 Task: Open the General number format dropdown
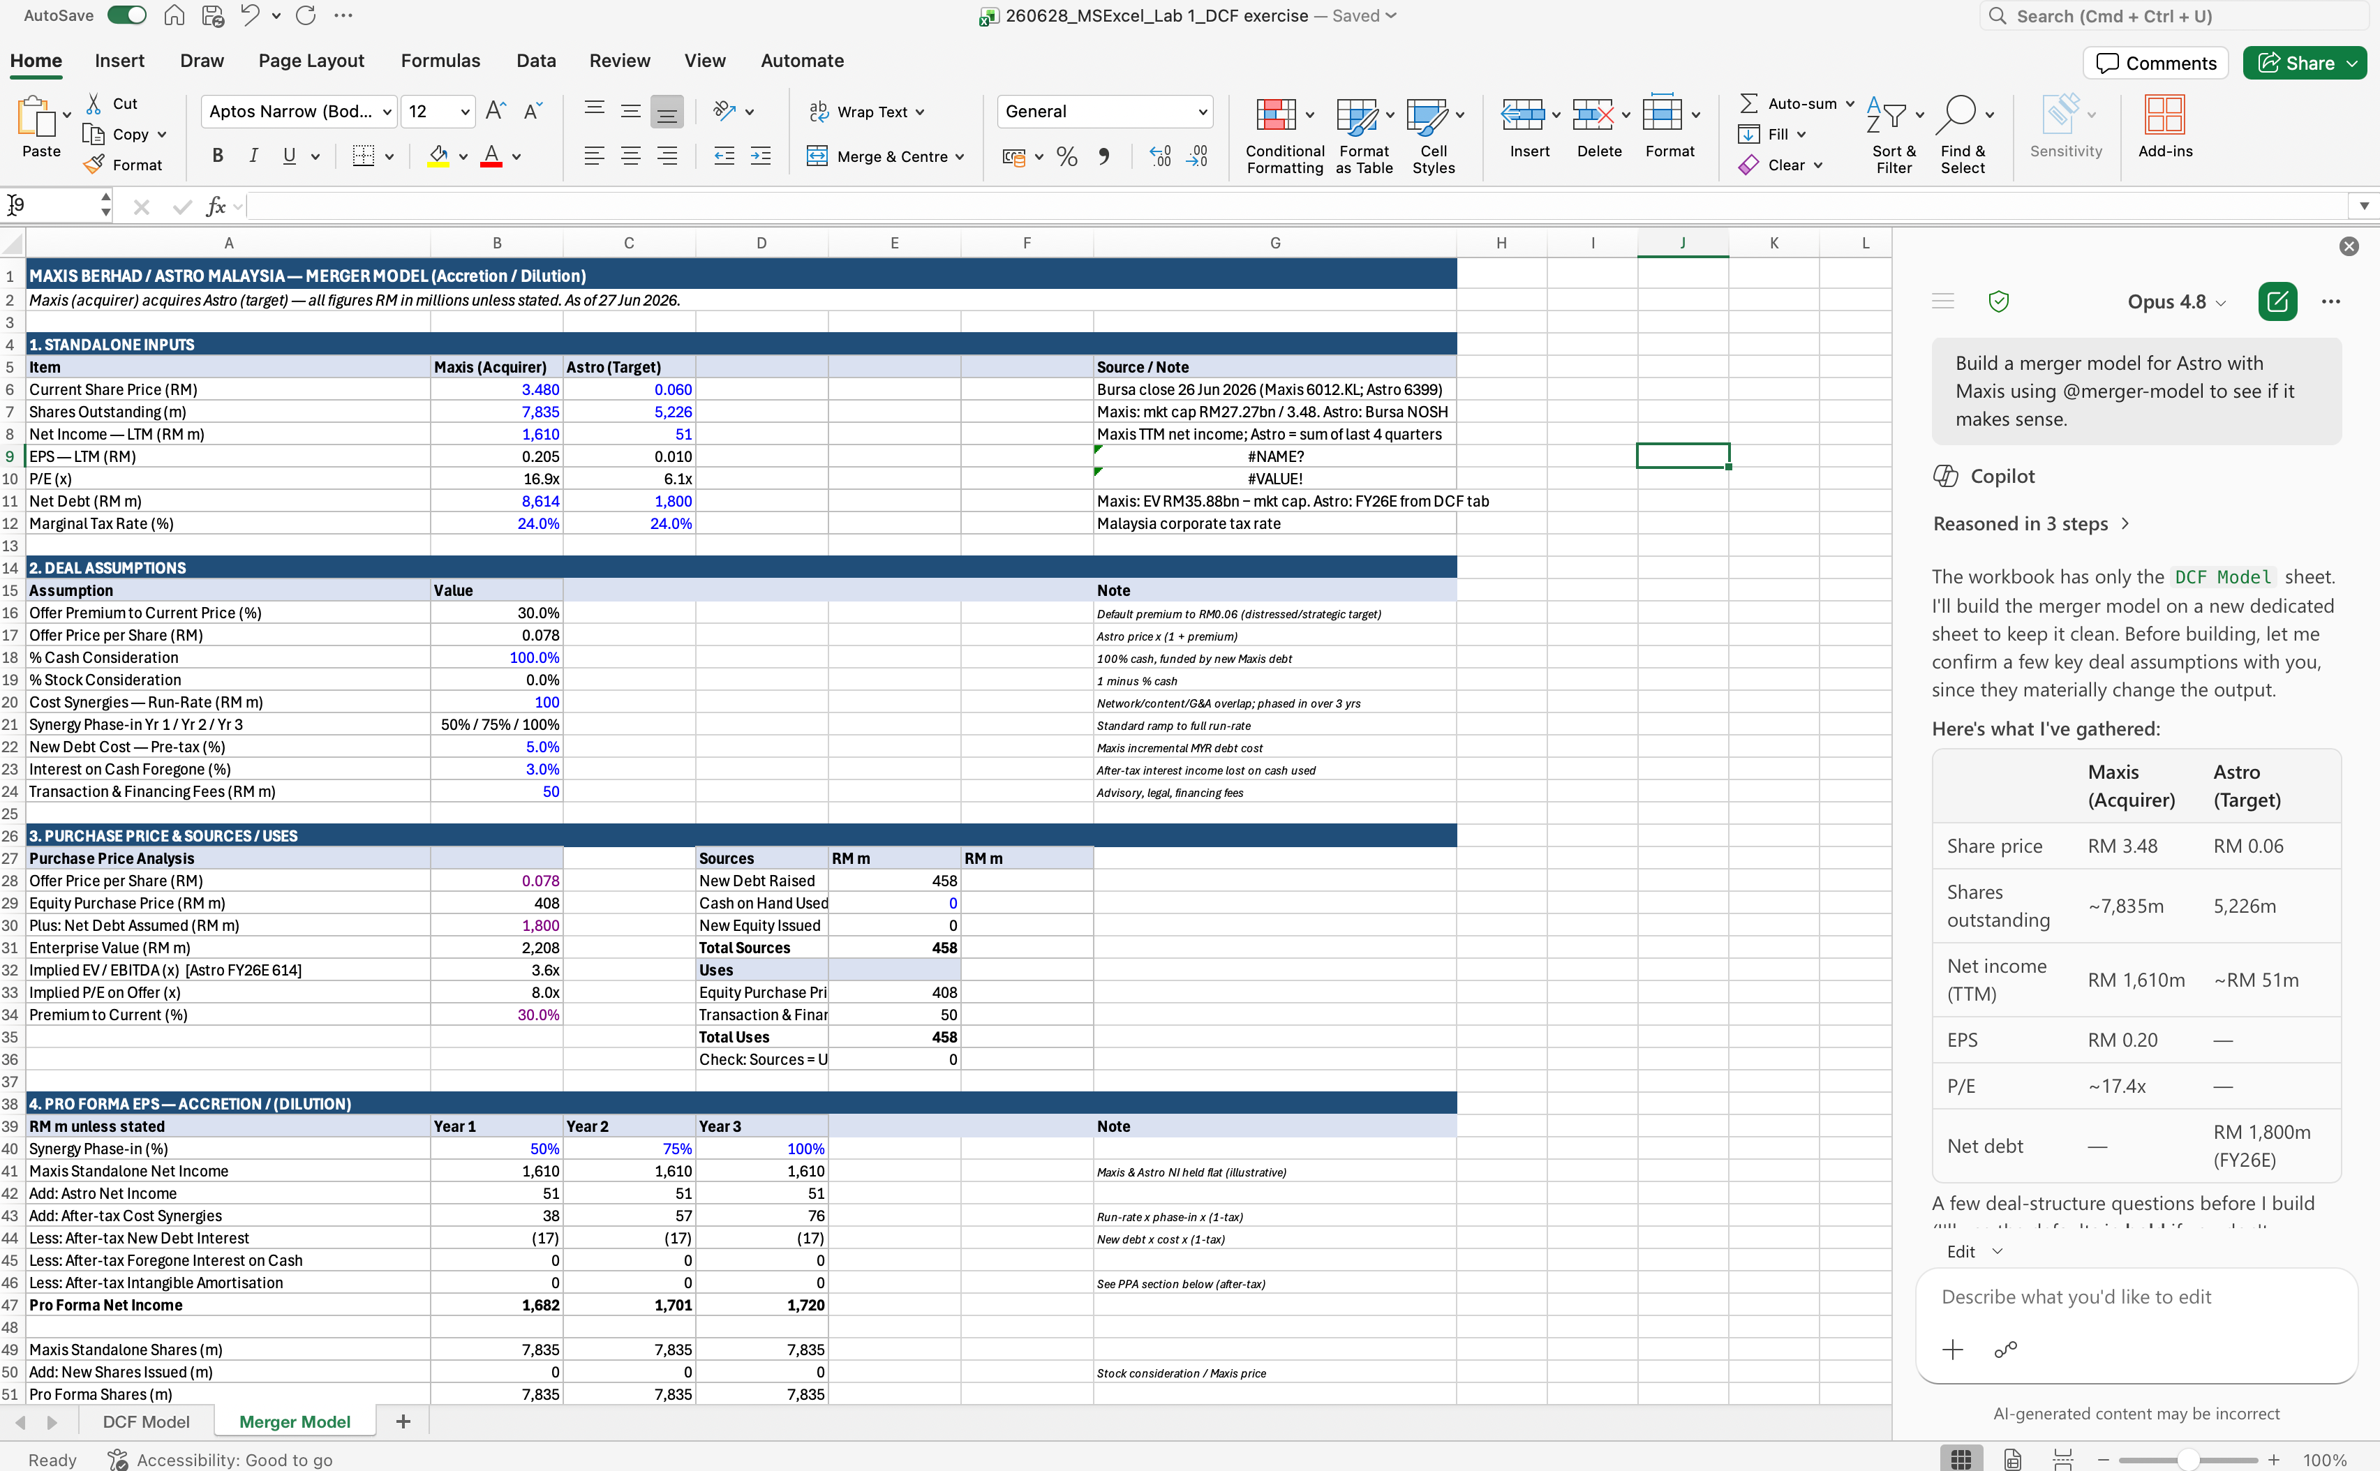[1104, 111]
